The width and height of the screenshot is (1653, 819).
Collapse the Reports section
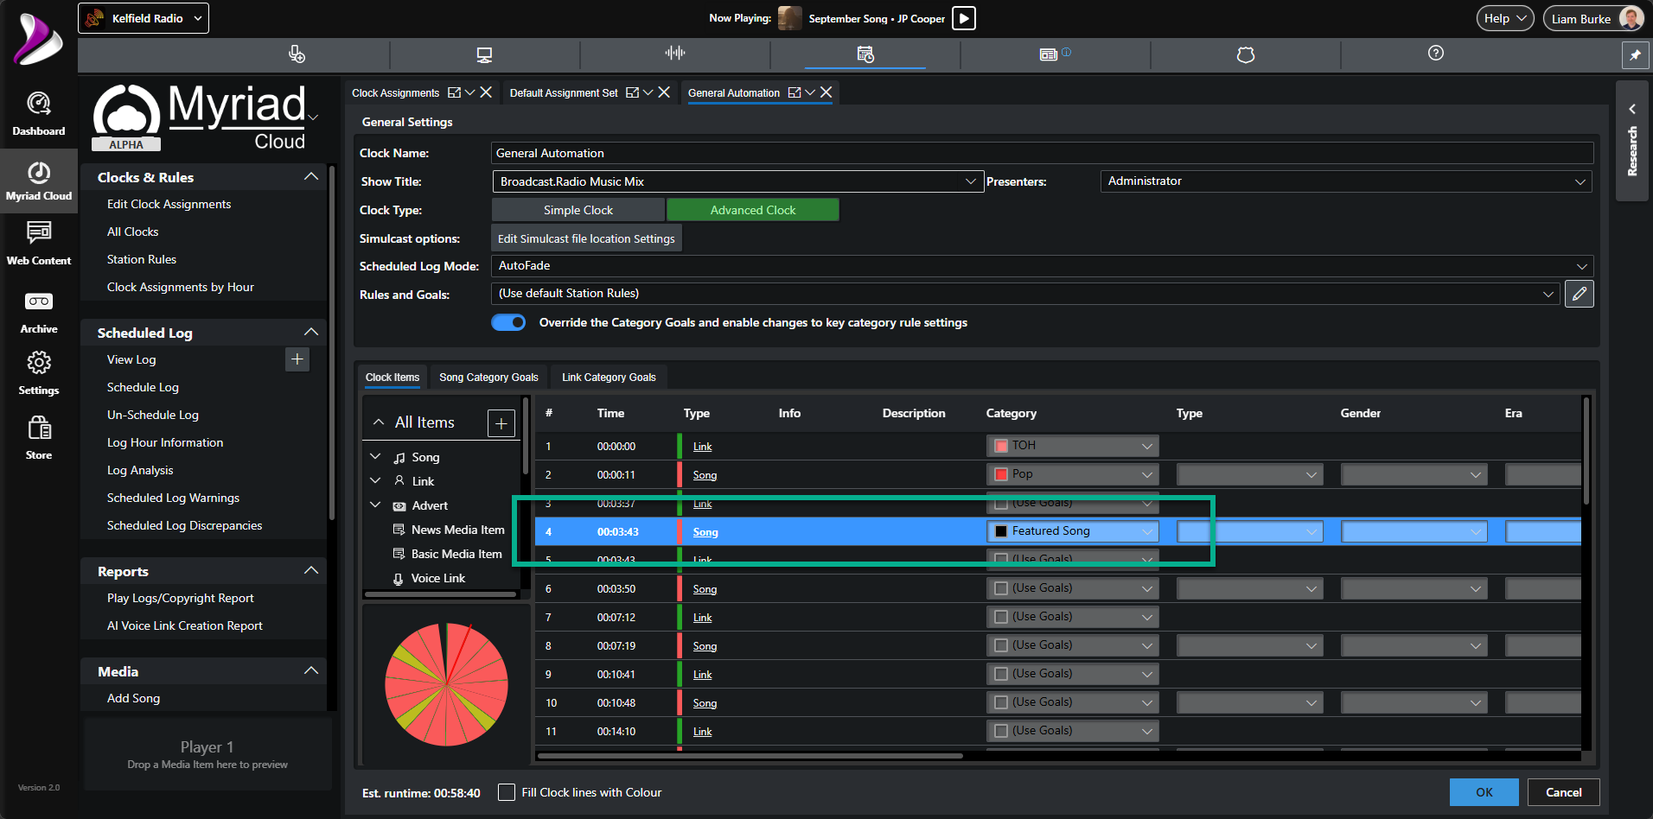click(311, 571)
